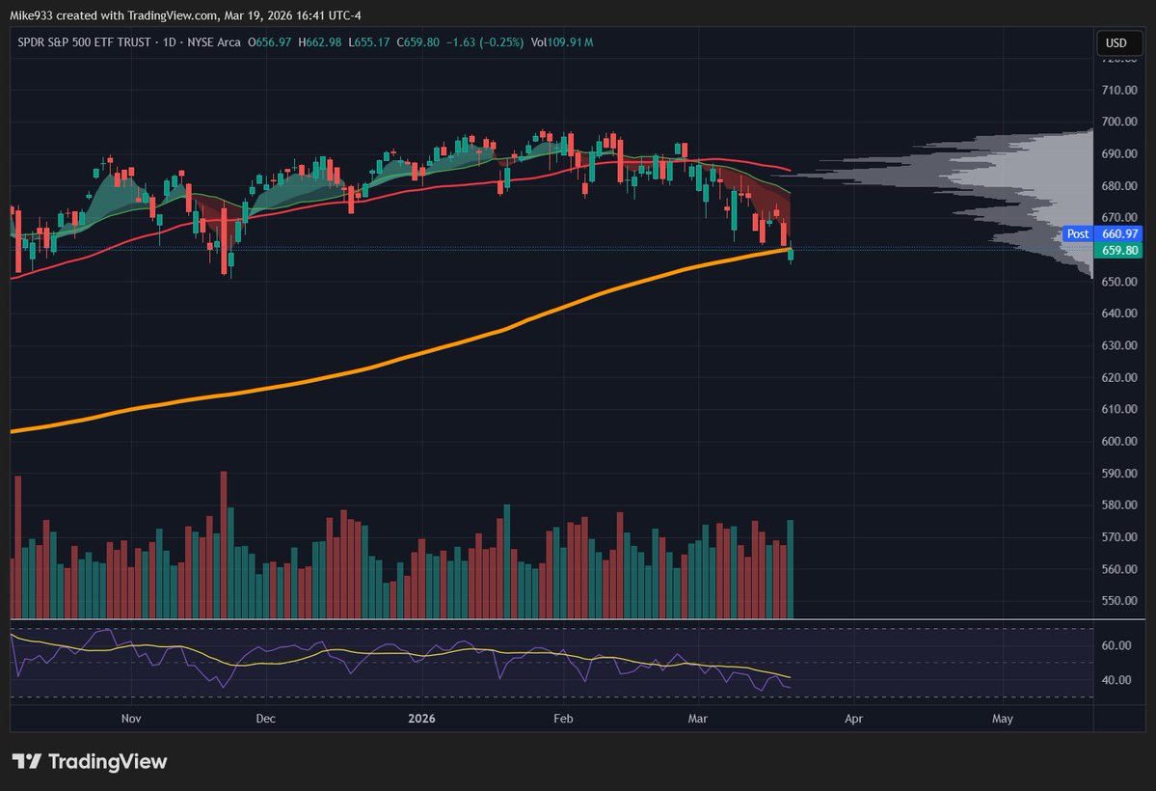Click the 1D interval text in legend
1156x791 pixels.
170,42
